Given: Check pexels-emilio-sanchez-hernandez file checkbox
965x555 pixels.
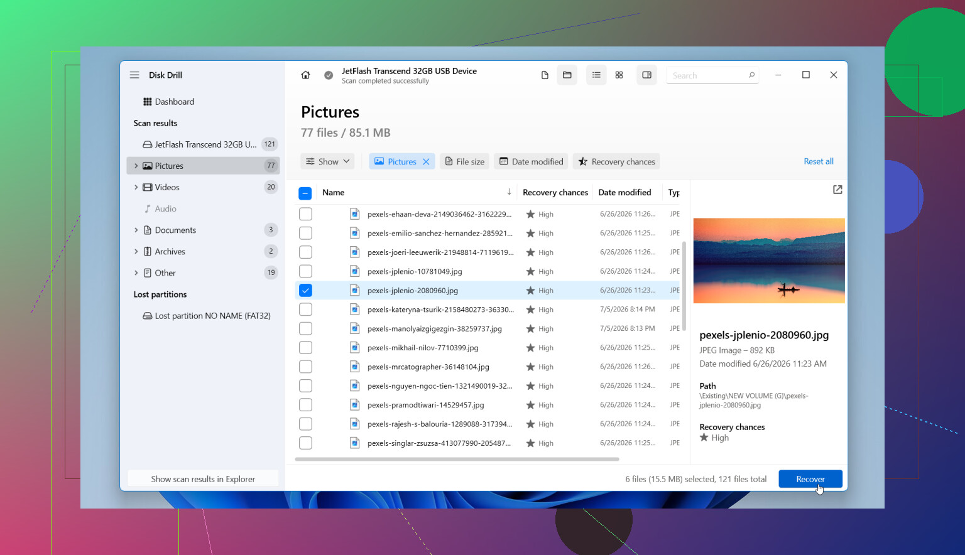Looking at the screenshot, I should [x=305, y=233].
